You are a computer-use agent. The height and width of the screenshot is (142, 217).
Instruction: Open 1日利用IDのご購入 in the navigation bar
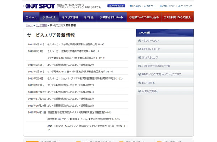[x=177, y=17]
